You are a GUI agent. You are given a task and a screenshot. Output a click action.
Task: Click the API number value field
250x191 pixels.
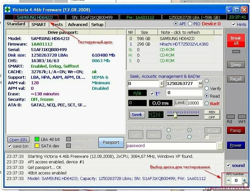tap(236, 181)
